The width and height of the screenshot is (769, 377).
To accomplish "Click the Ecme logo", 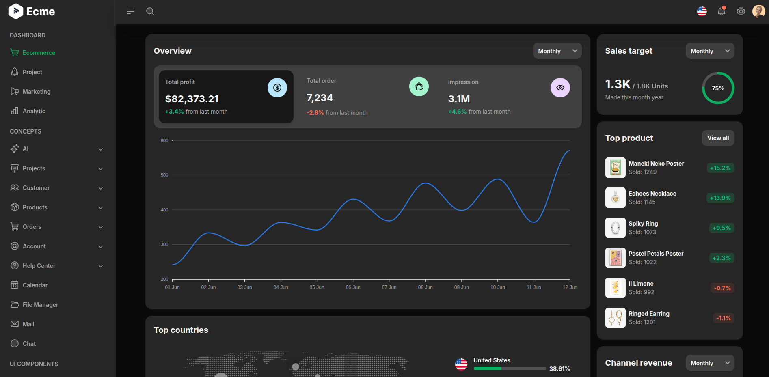I will [x=32, y=11].
